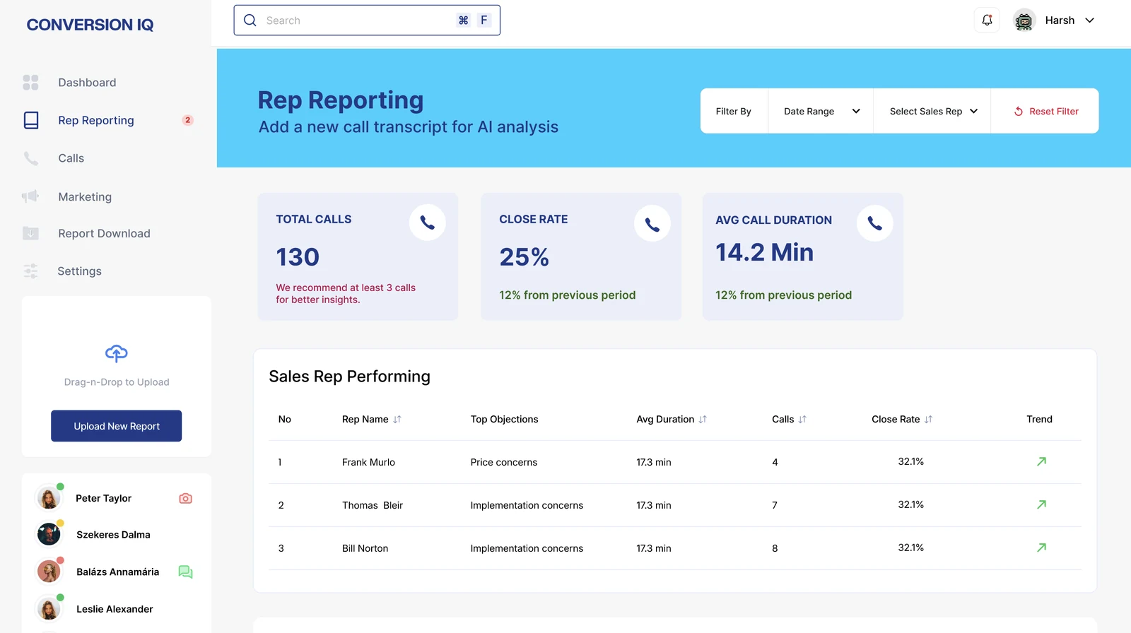
Task: Sort table by Calls column arrows
Action: click(802, 420)
